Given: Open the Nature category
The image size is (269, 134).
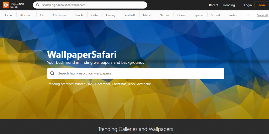Looking at the screenshot, I should click(164, 15).
